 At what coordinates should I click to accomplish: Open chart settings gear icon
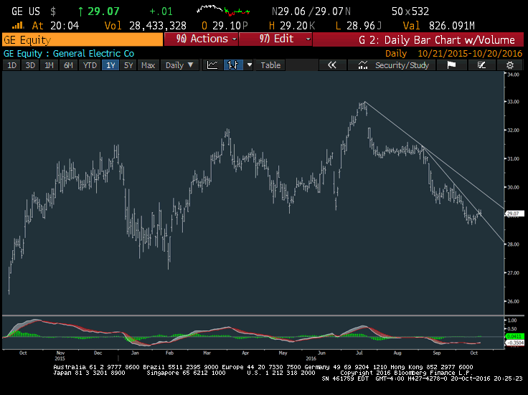[510, 65]
